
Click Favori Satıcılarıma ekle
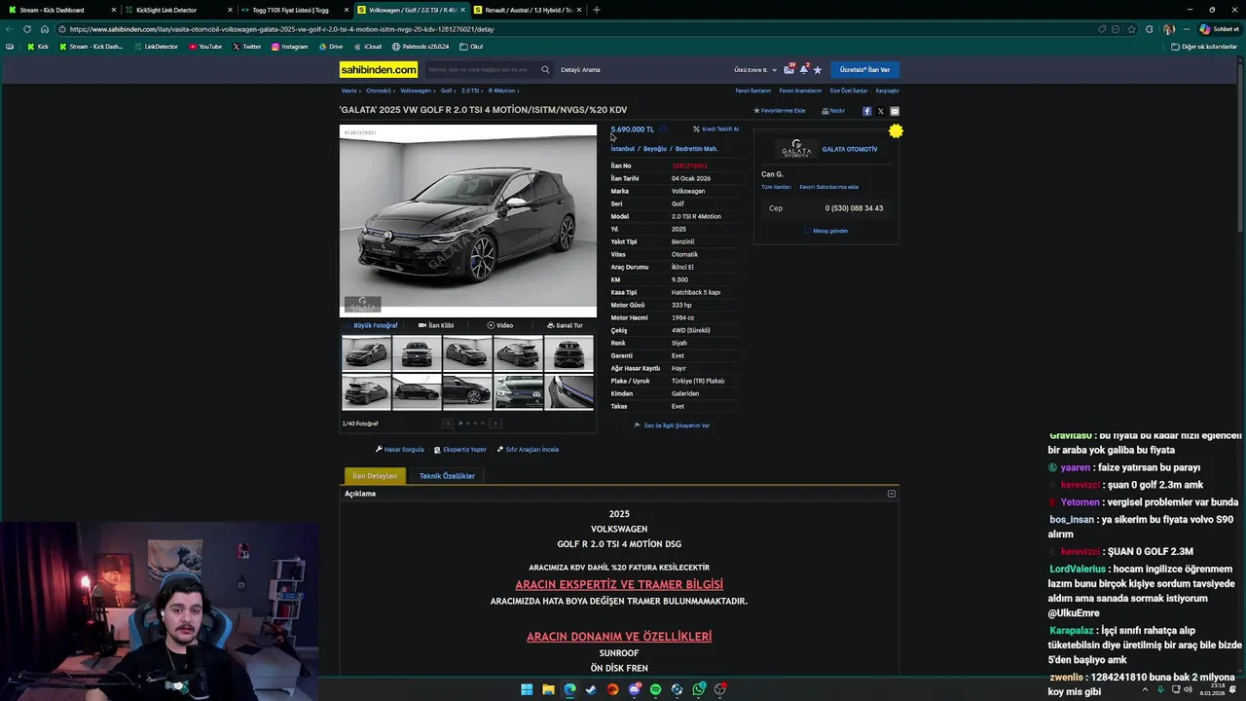[x=828, y=187]
